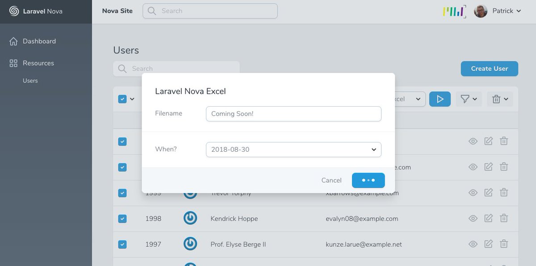Click the magnifier icon in Users search
This screenshot has height=266, width=536.
coord(122,69)
